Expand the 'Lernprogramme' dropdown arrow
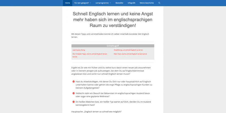The width and height of the screenshot is (226, 113). point(110,3)
